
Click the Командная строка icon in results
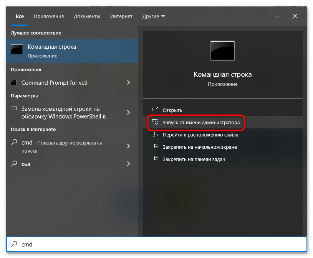[x=17, y=49]
